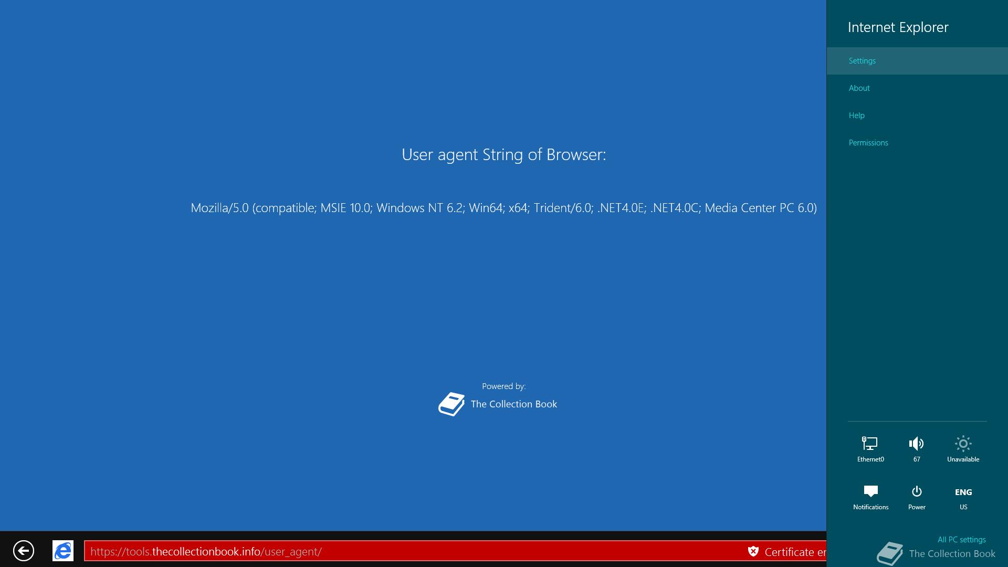Click The Collection Book link text

[x=513, y=404]
